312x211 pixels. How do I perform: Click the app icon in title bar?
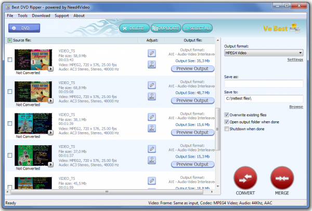(8, 7)
